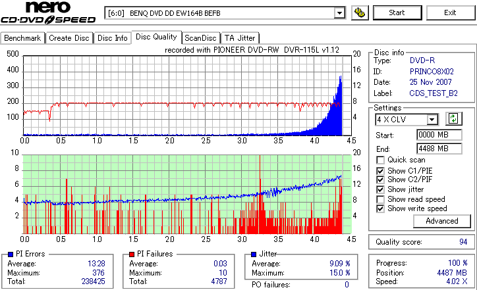Click the Quality score value 94
477x290 pixels.
(463, 242)
